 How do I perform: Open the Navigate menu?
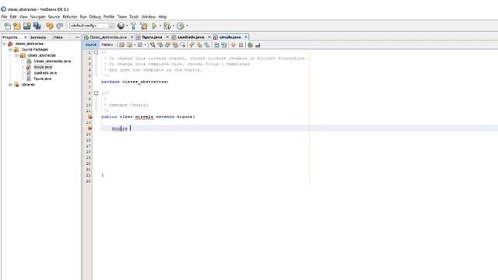coord(38,16)
